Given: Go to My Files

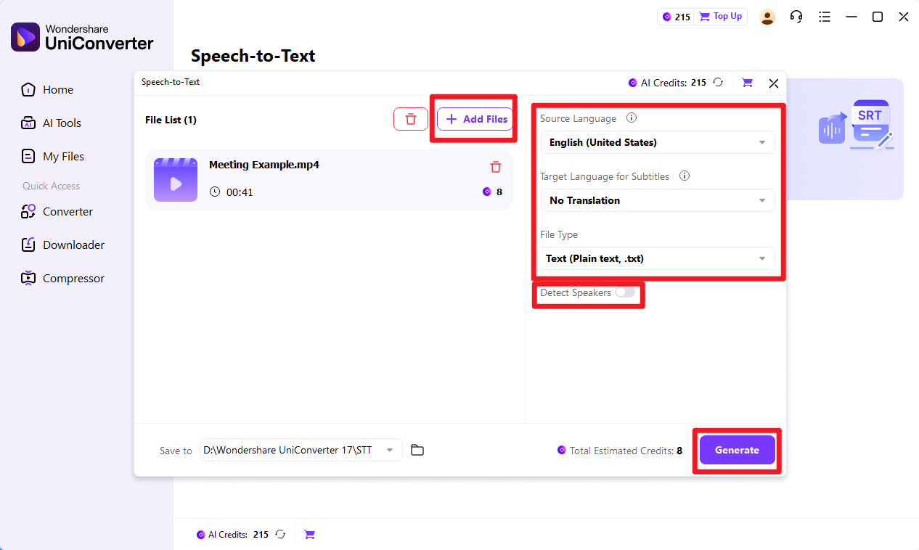Looking at the screenshot, I should (x=63, y=156).
